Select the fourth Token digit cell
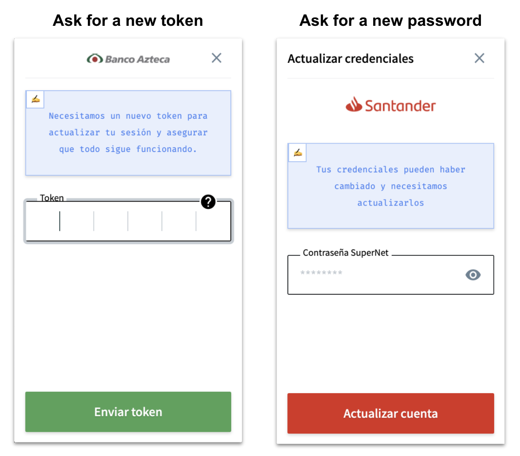 145,221
